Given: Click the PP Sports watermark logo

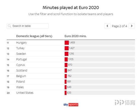Looking at the screenshot, I should click(125, 103).
